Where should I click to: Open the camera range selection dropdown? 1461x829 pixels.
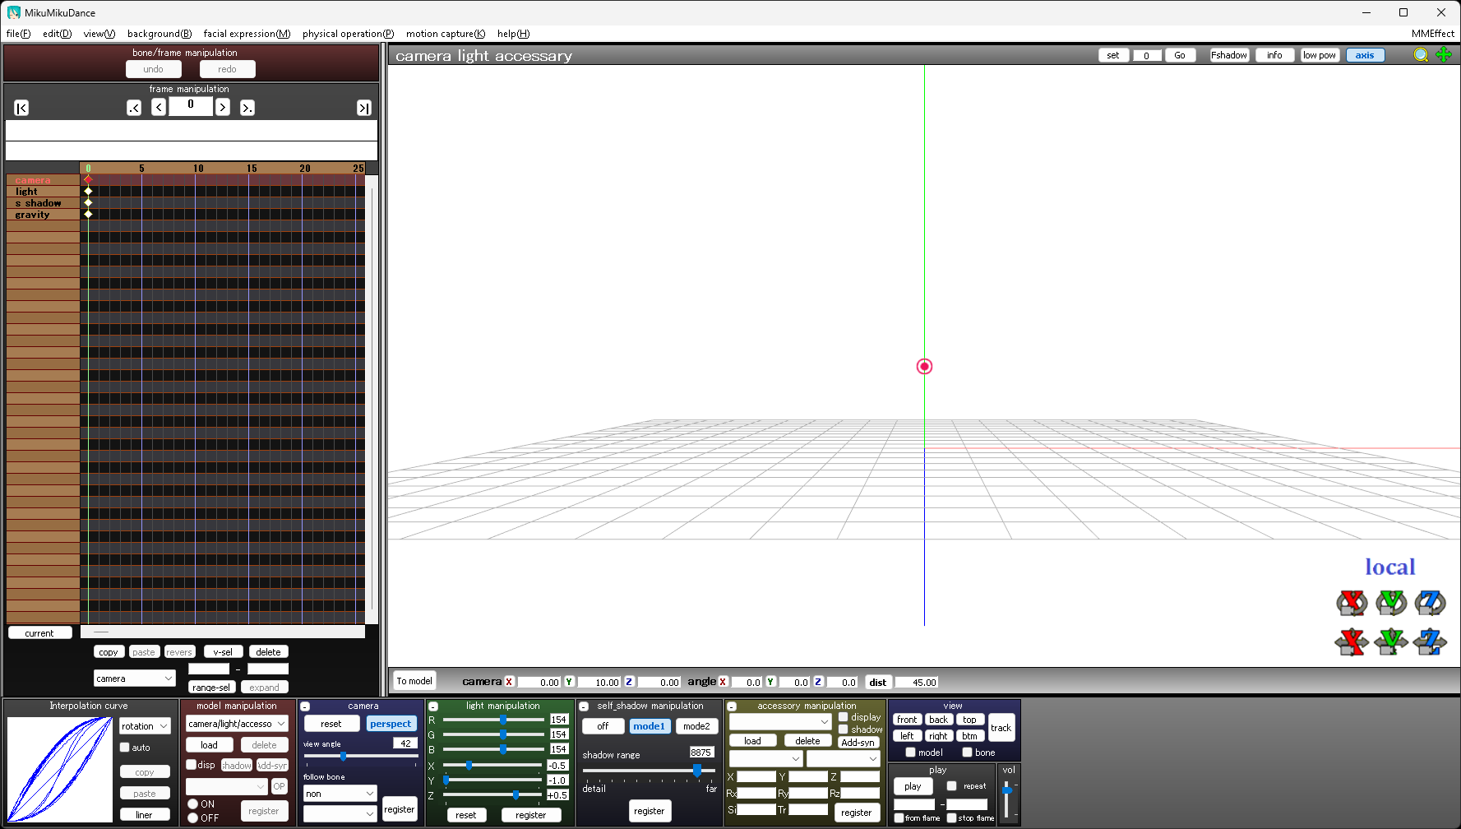(135, 678)
